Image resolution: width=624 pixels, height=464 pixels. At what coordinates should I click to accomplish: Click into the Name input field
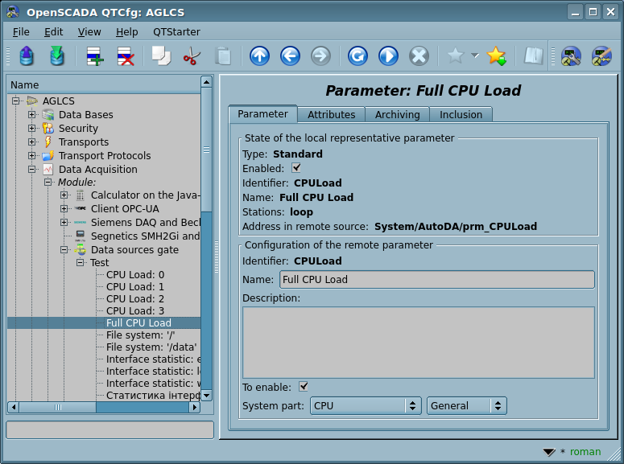coord(437,280)
